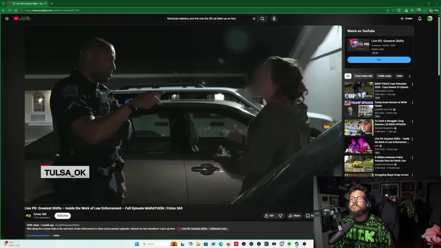Open options for A&E Live PD video

tap(412, 139)
